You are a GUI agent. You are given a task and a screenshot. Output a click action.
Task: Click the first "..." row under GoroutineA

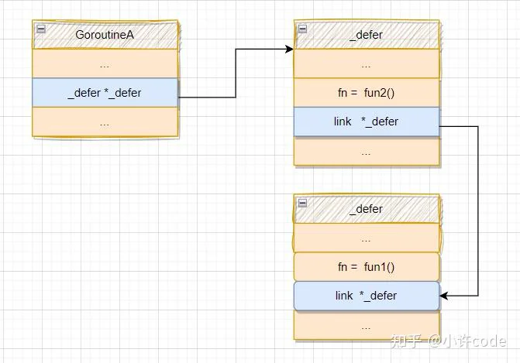click(105, 64)
